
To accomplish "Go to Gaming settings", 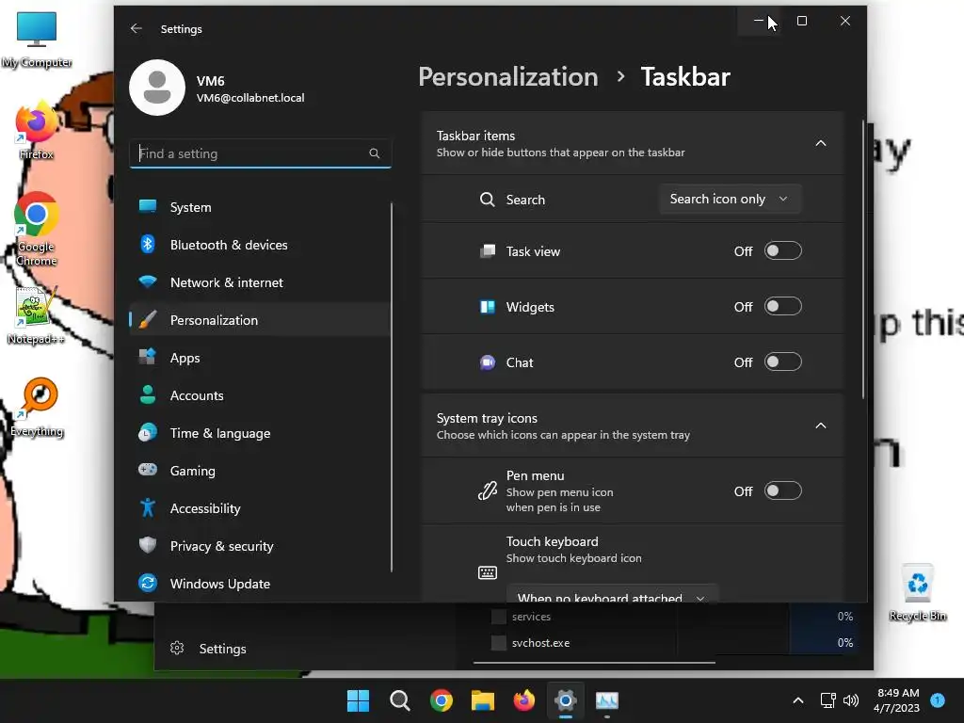I will point(260,471).
